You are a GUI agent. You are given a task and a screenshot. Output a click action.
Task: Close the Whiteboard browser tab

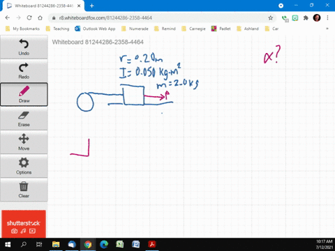(79, 6)
